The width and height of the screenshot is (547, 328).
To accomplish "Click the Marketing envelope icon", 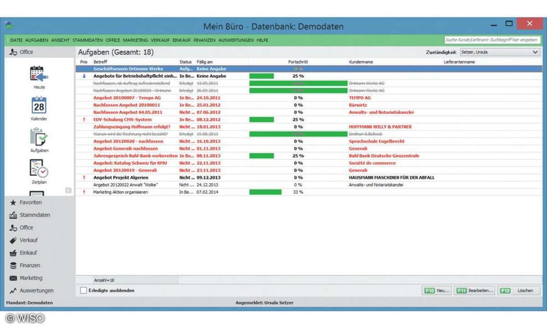I will 13,278.
